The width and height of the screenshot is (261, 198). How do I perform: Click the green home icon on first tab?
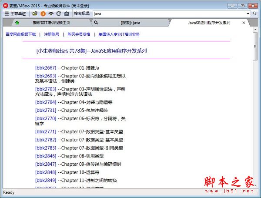click(x=17, y=23)
